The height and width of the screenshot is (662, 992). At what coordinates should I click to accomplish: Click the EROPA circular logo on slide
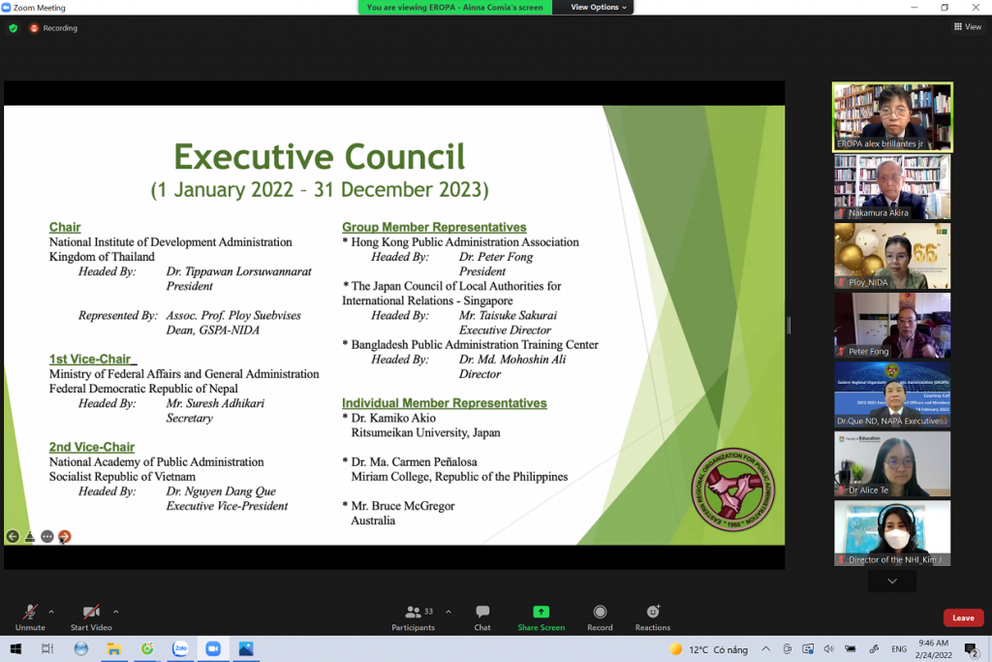[x=733, y=489]
